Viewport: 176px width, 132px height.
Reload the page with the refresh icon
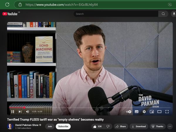click(x=7, y=5)
